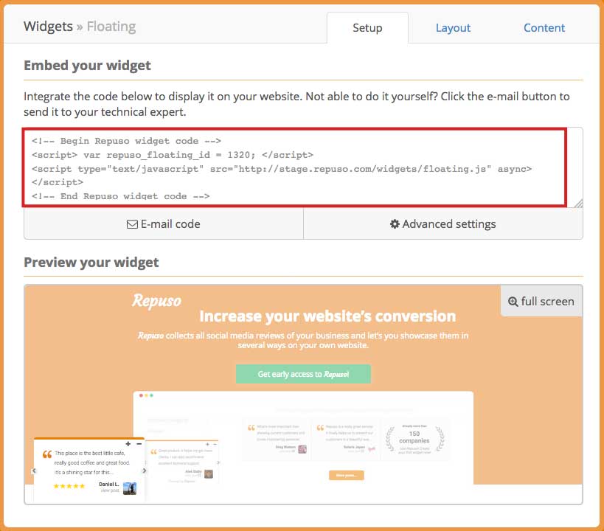This screenshot has height=531, width=604.
Task: Open the Content tab
Action: 544,28
